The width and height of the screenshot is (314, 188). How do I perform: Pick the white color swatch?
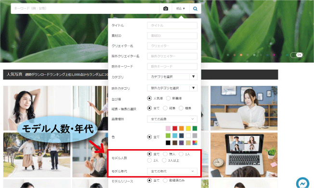(188, 136)
